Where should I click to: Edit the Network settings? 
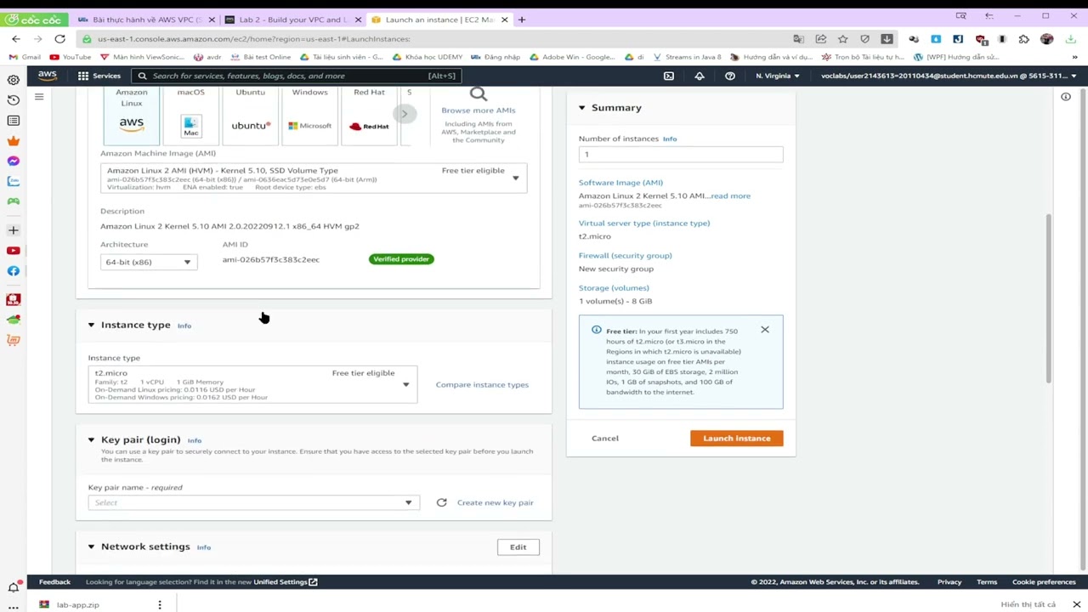(518, 547)
